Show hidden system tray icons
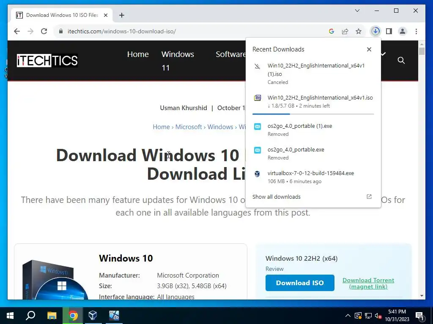The width and height of the screenshot is (433, 324). pos(348,316)
